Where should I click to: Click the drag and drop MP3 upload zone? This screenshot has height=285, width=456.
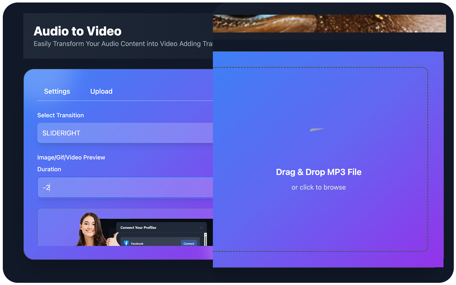click(319, 159)
